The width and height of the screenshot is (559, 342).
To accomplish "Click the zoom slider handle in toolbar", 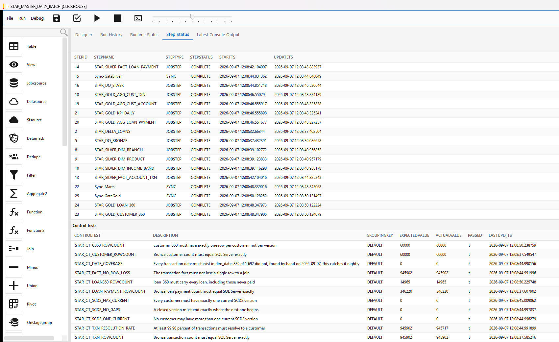I will tap(192, 16).
